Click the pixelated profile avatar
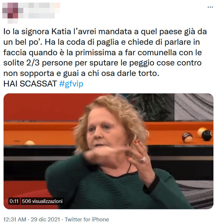Image resolution: width=217 pixels, height=223 pixels. pos(10,13)
